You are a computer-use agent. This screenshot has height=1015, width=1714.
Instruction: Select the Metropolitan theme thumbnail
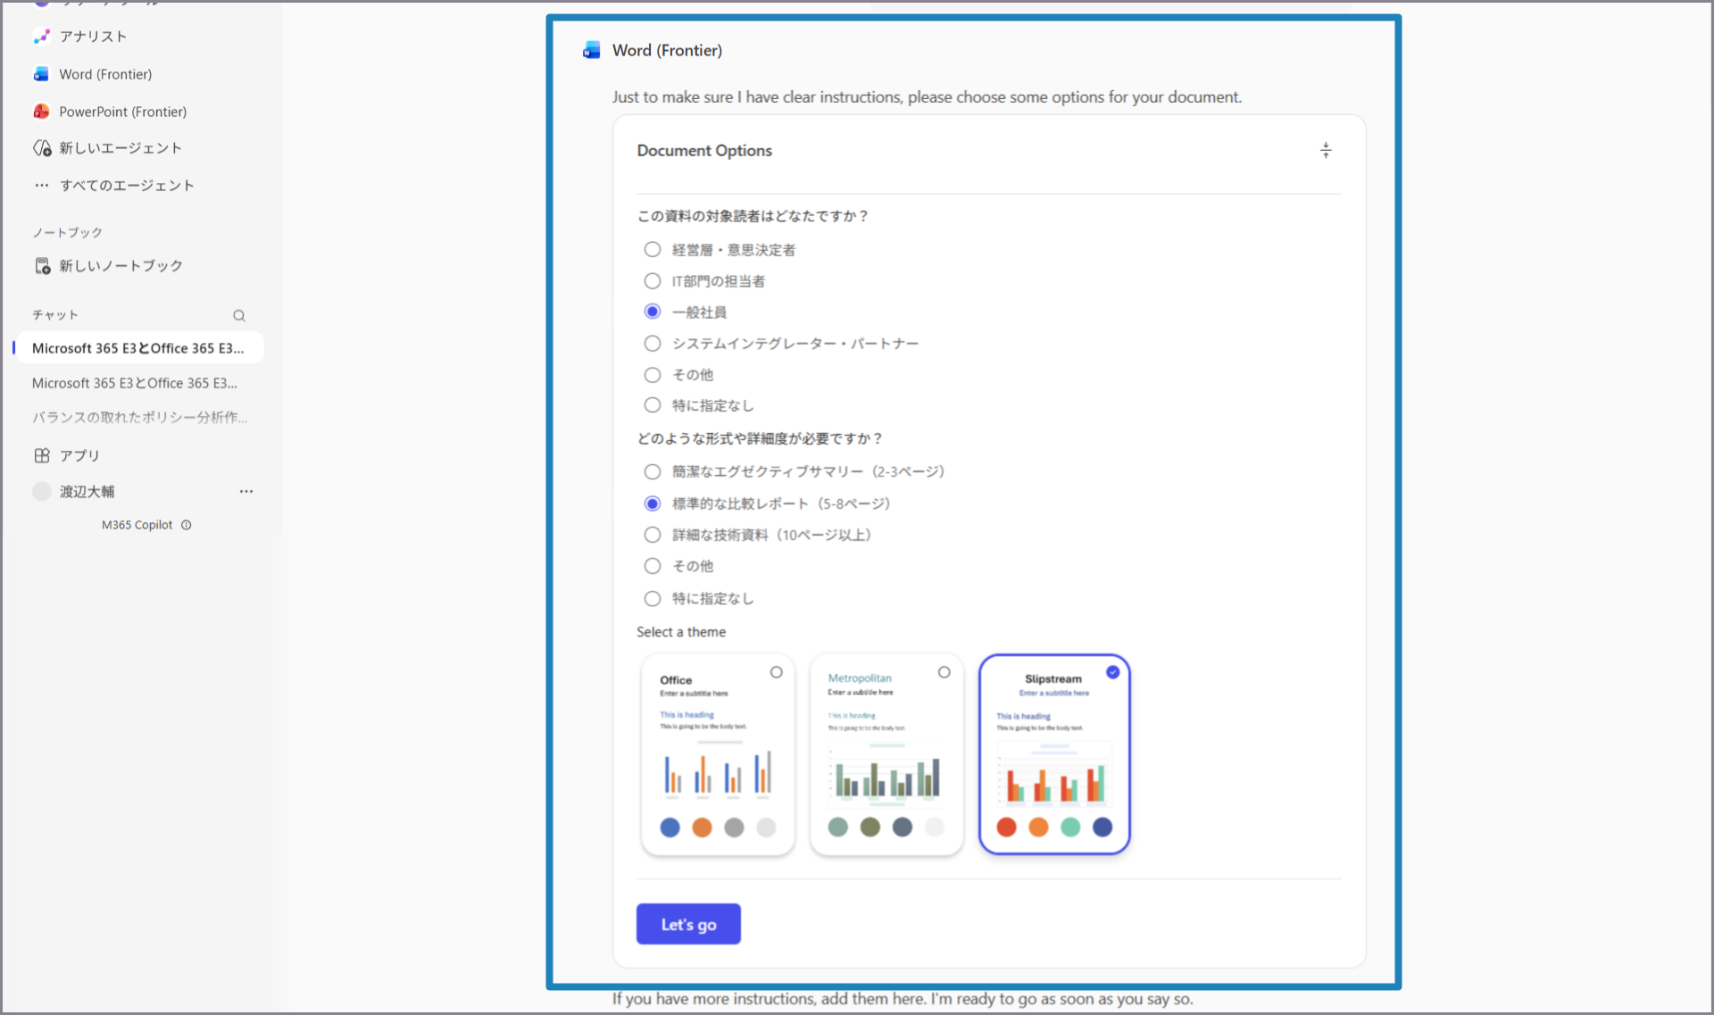(x=886, y=754)
